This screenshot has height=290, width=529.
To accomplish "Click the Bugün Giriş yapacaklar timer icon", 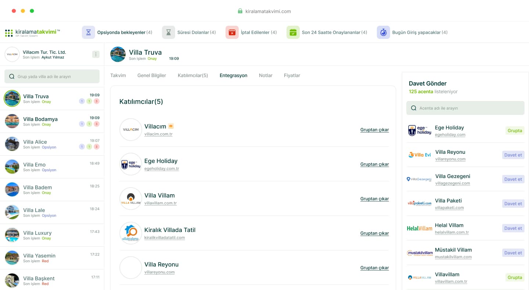I will [383, 32].
